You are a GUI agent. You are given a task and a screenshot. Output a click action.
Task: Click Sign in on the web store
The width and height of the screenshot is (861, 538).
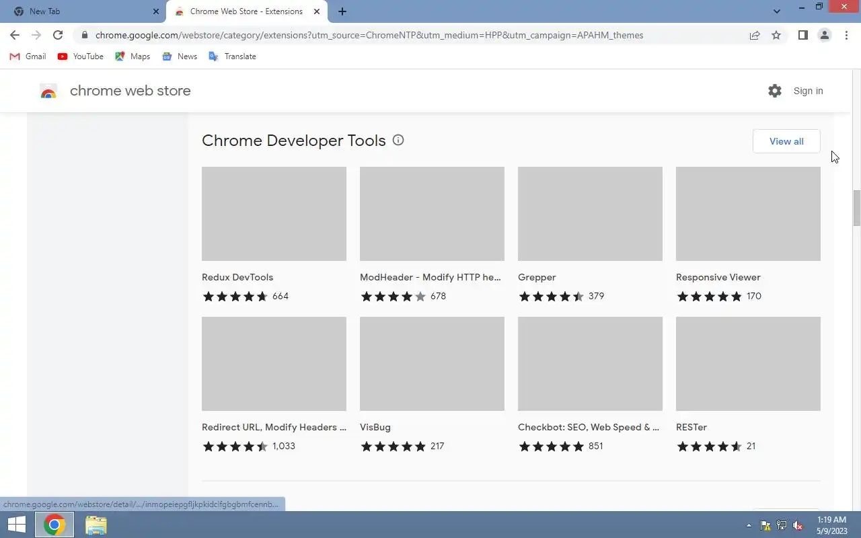click(x=808, y=91)
